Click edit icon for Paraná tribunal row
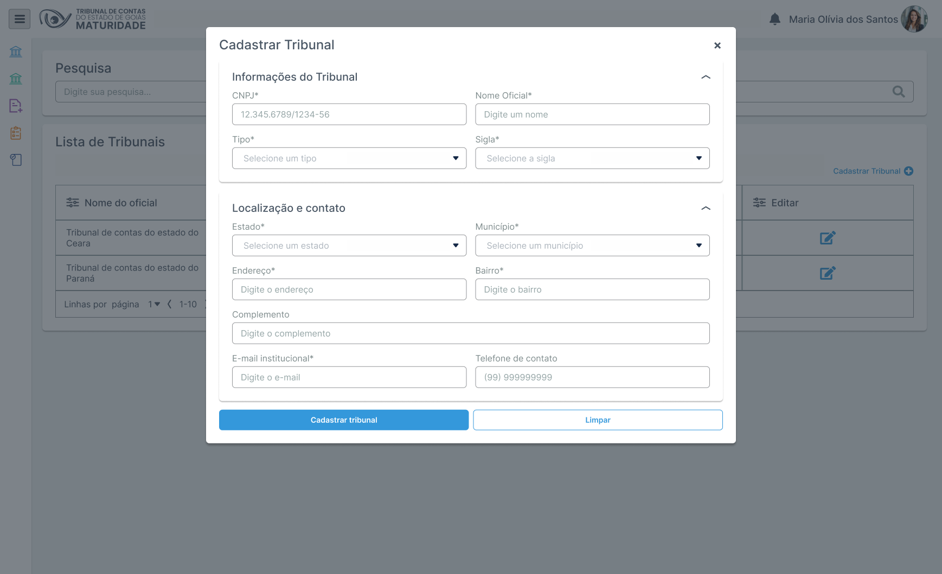The width and height of the screenshot is (942, 574). coord(827,273)
